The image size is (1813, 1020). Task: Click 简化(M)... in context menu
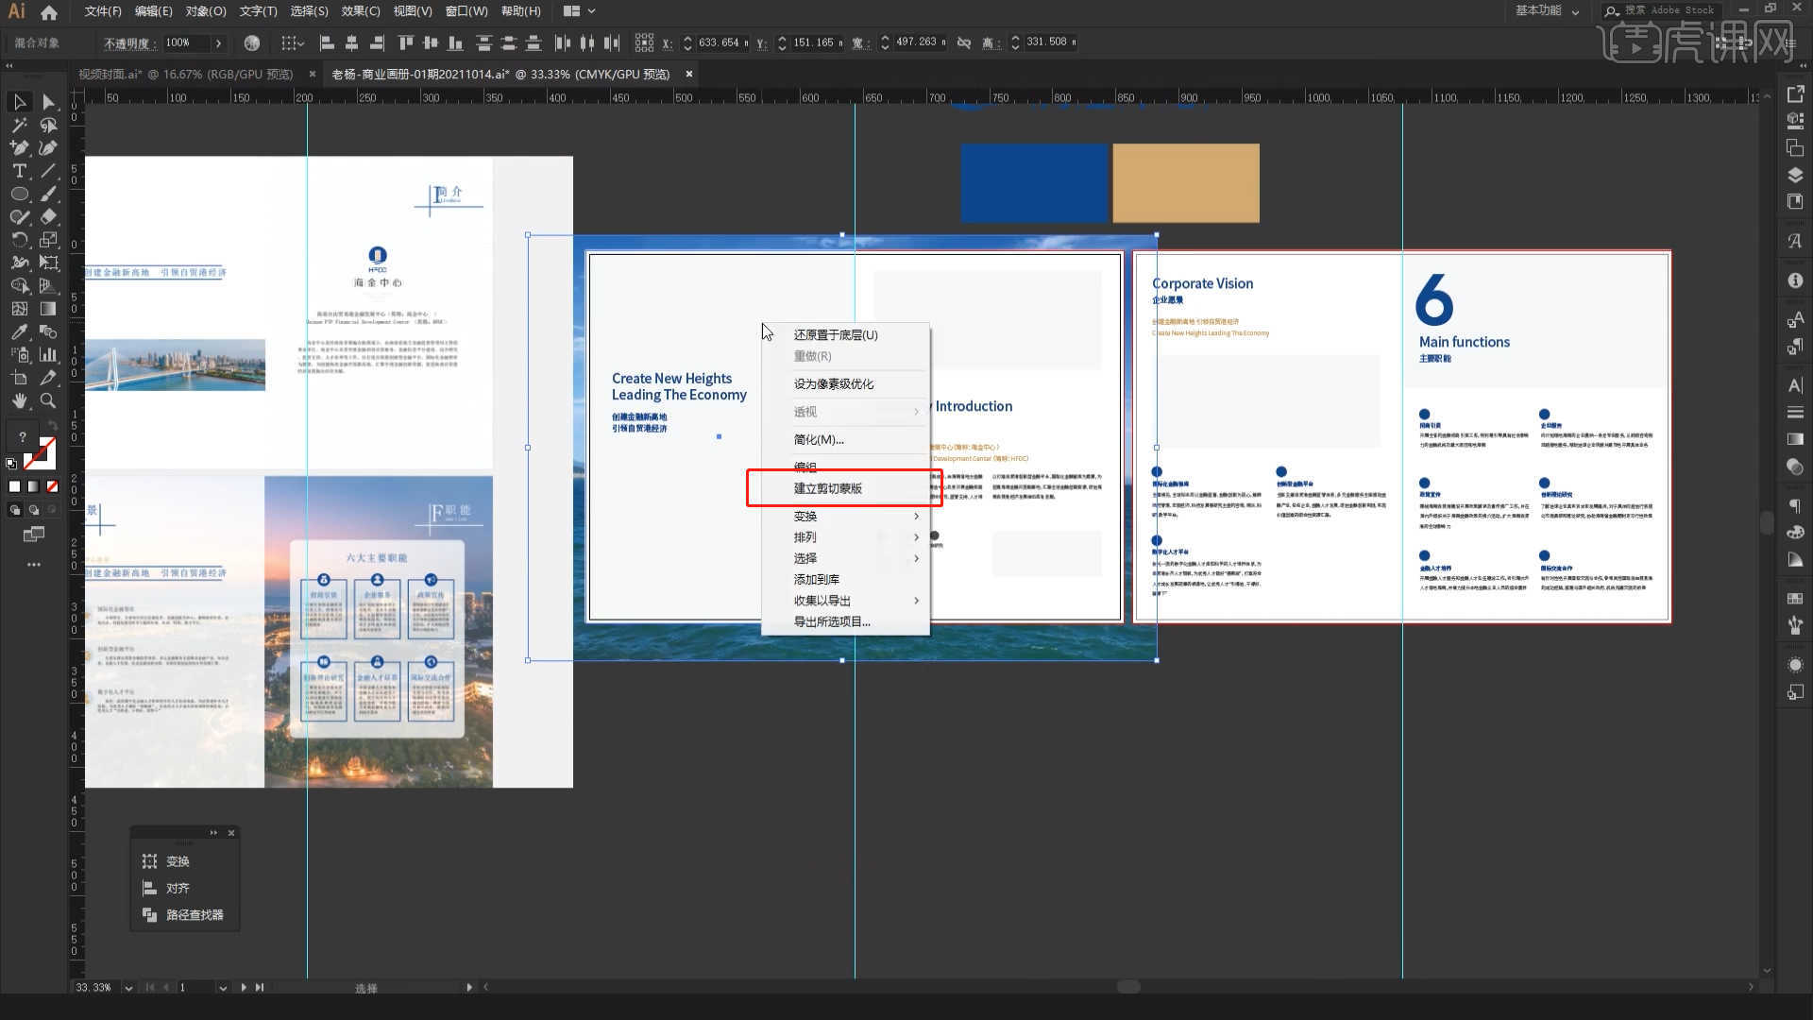818,438
